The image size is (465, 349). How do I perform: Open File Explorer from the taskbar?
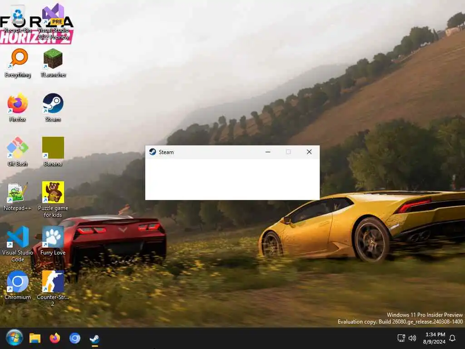tap(35, 338)
